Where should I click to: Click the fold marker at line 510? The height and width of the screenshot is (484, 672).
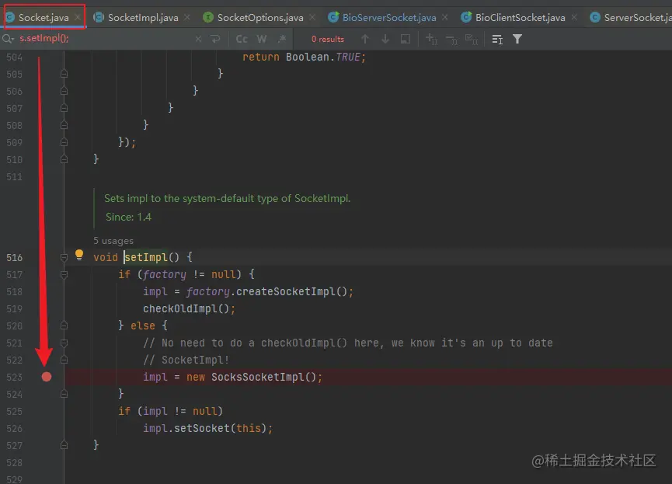pos(64,159)
